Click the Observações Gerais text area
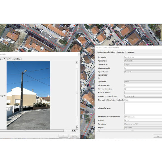Screen dimensions: 162x162 (x=143, y=108)
